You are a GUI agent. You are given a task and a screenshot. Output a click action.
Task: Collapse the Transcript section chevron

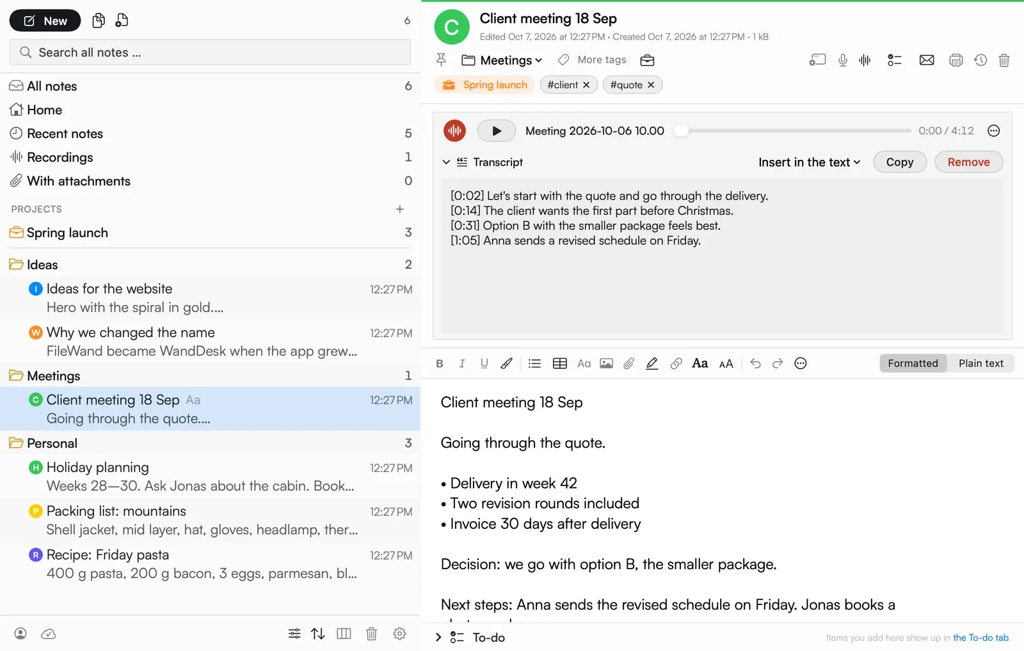(446, 162)
